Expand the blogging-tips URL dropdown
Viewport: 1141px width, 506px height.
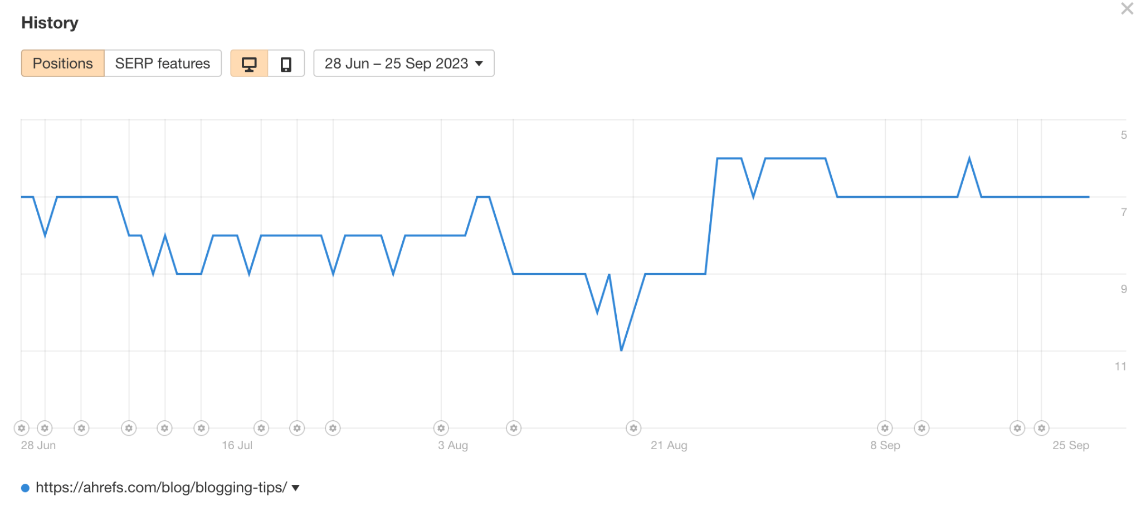coord(295,486)
